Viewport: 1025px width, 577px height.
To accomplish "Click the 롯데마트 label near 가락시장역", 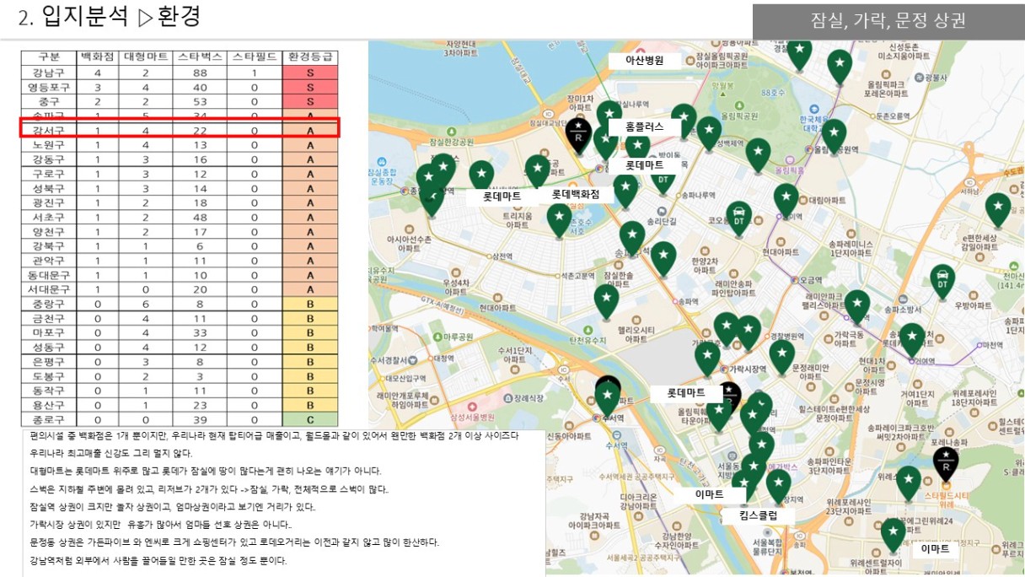I will point(685,393).
